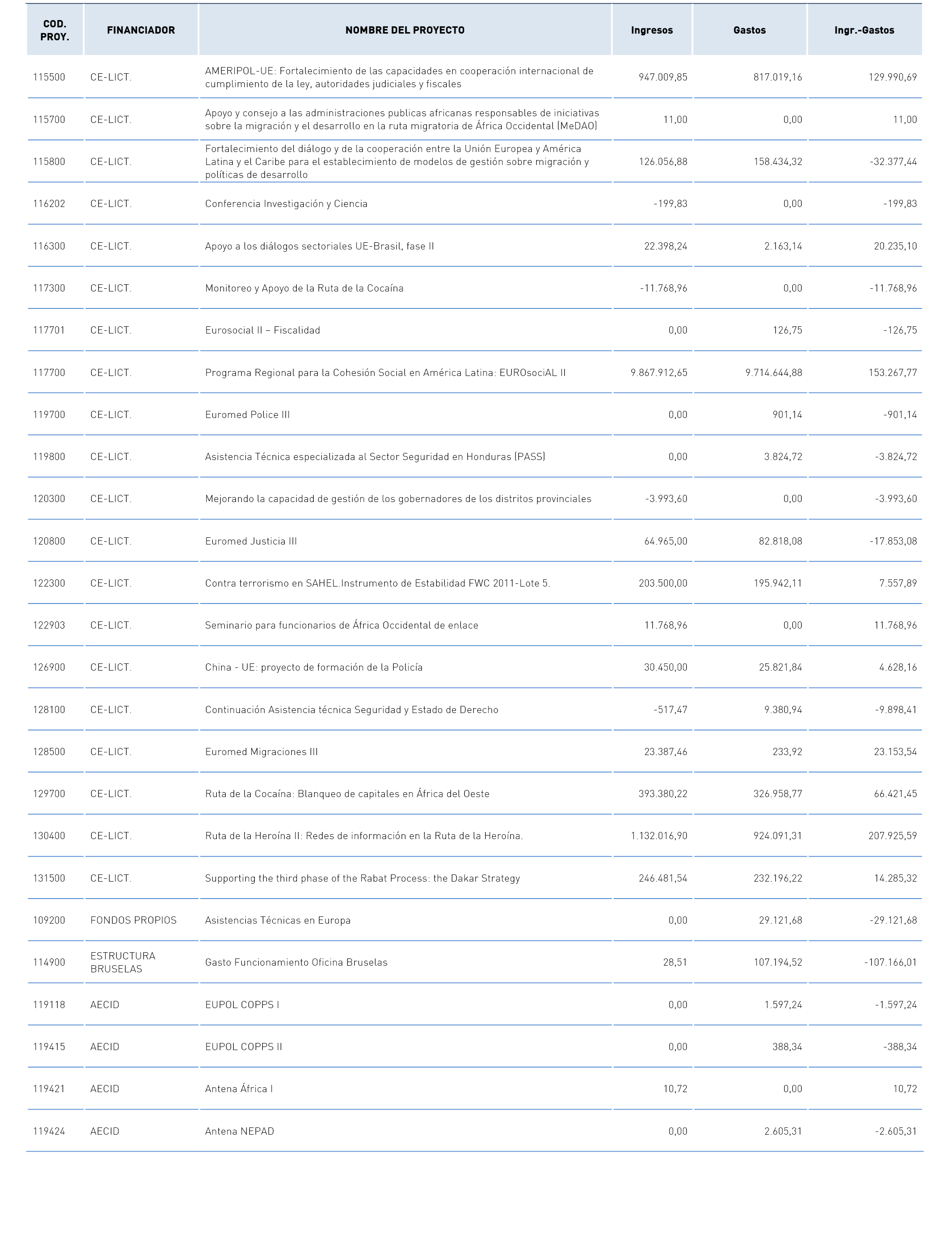Select the Ingresos column header

[x=652, y=30]
